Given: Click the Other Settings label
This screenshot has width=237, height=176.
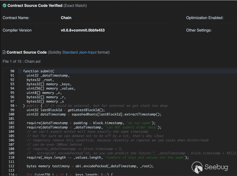Looking at the screenshot, I should point(199,30).
